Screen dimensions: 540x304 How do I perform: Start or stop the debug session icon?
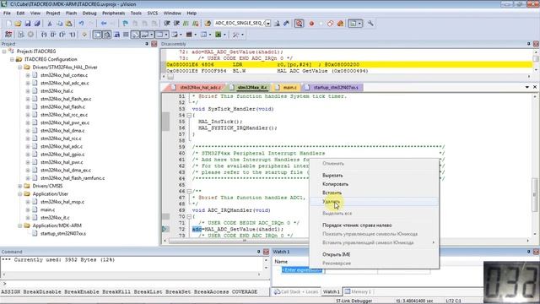(x=299, y=24)
